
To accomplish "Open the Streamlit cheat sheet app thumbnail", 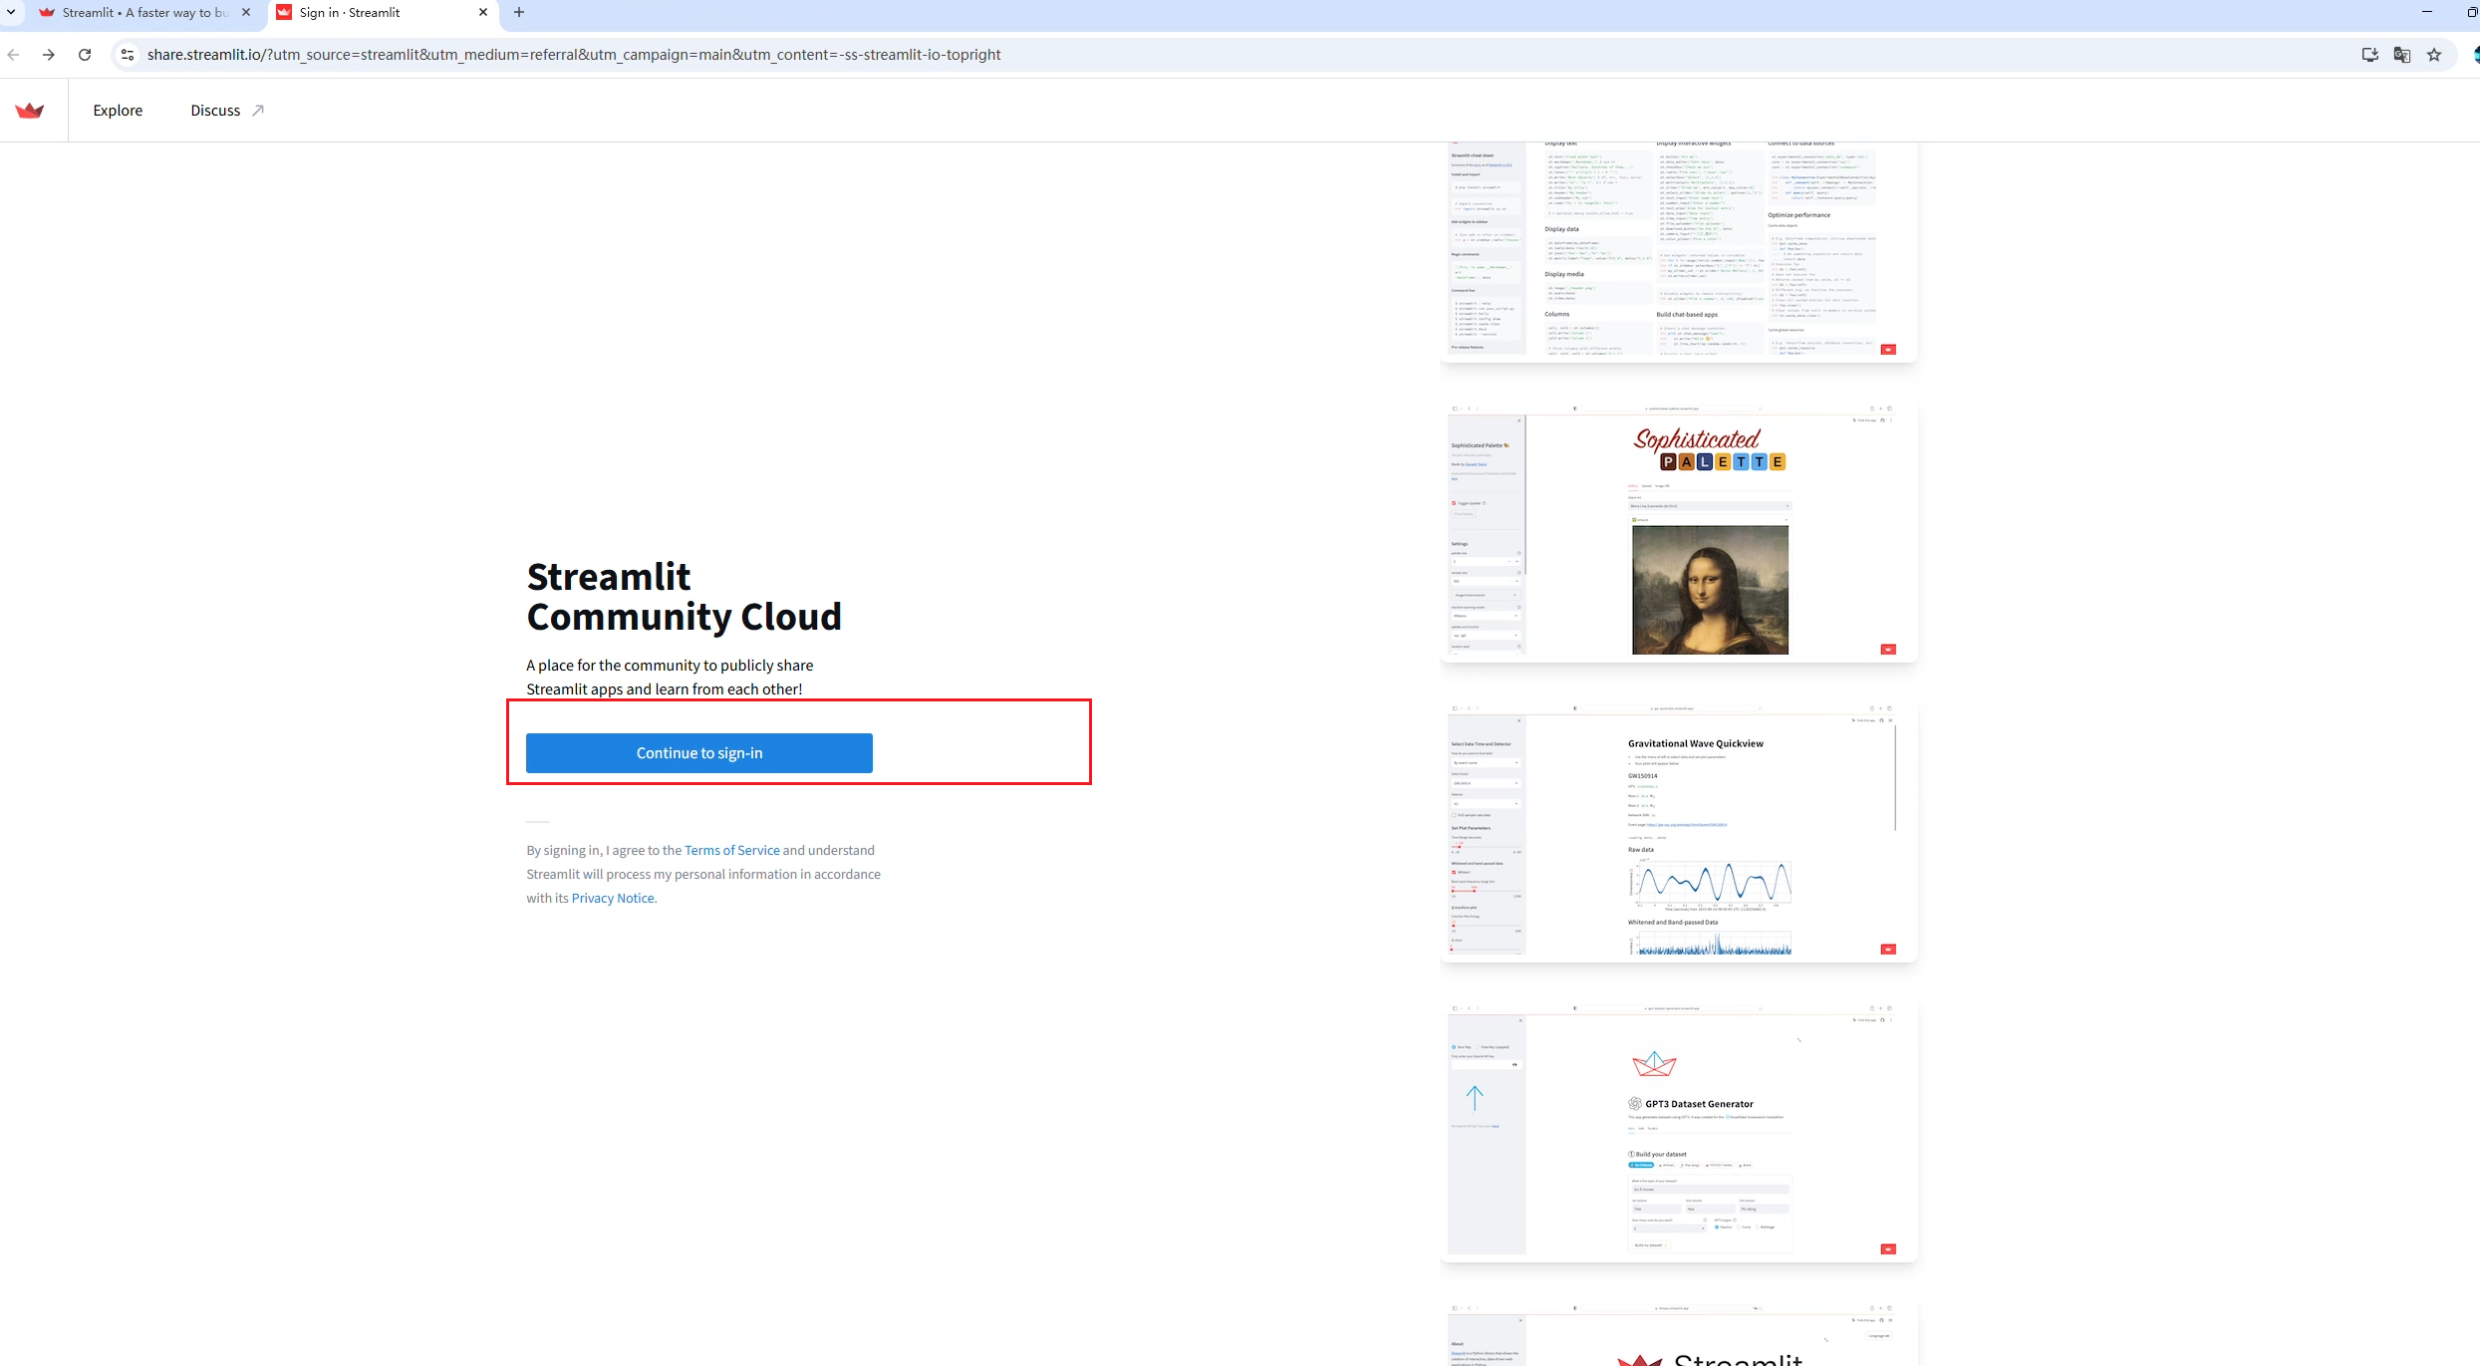I will (x=1679, y=251).
